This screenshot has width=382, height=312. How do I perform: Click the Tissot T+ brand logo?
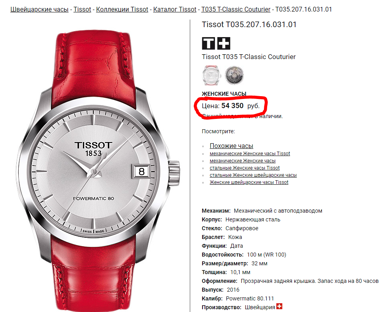[x=216, y=43]
